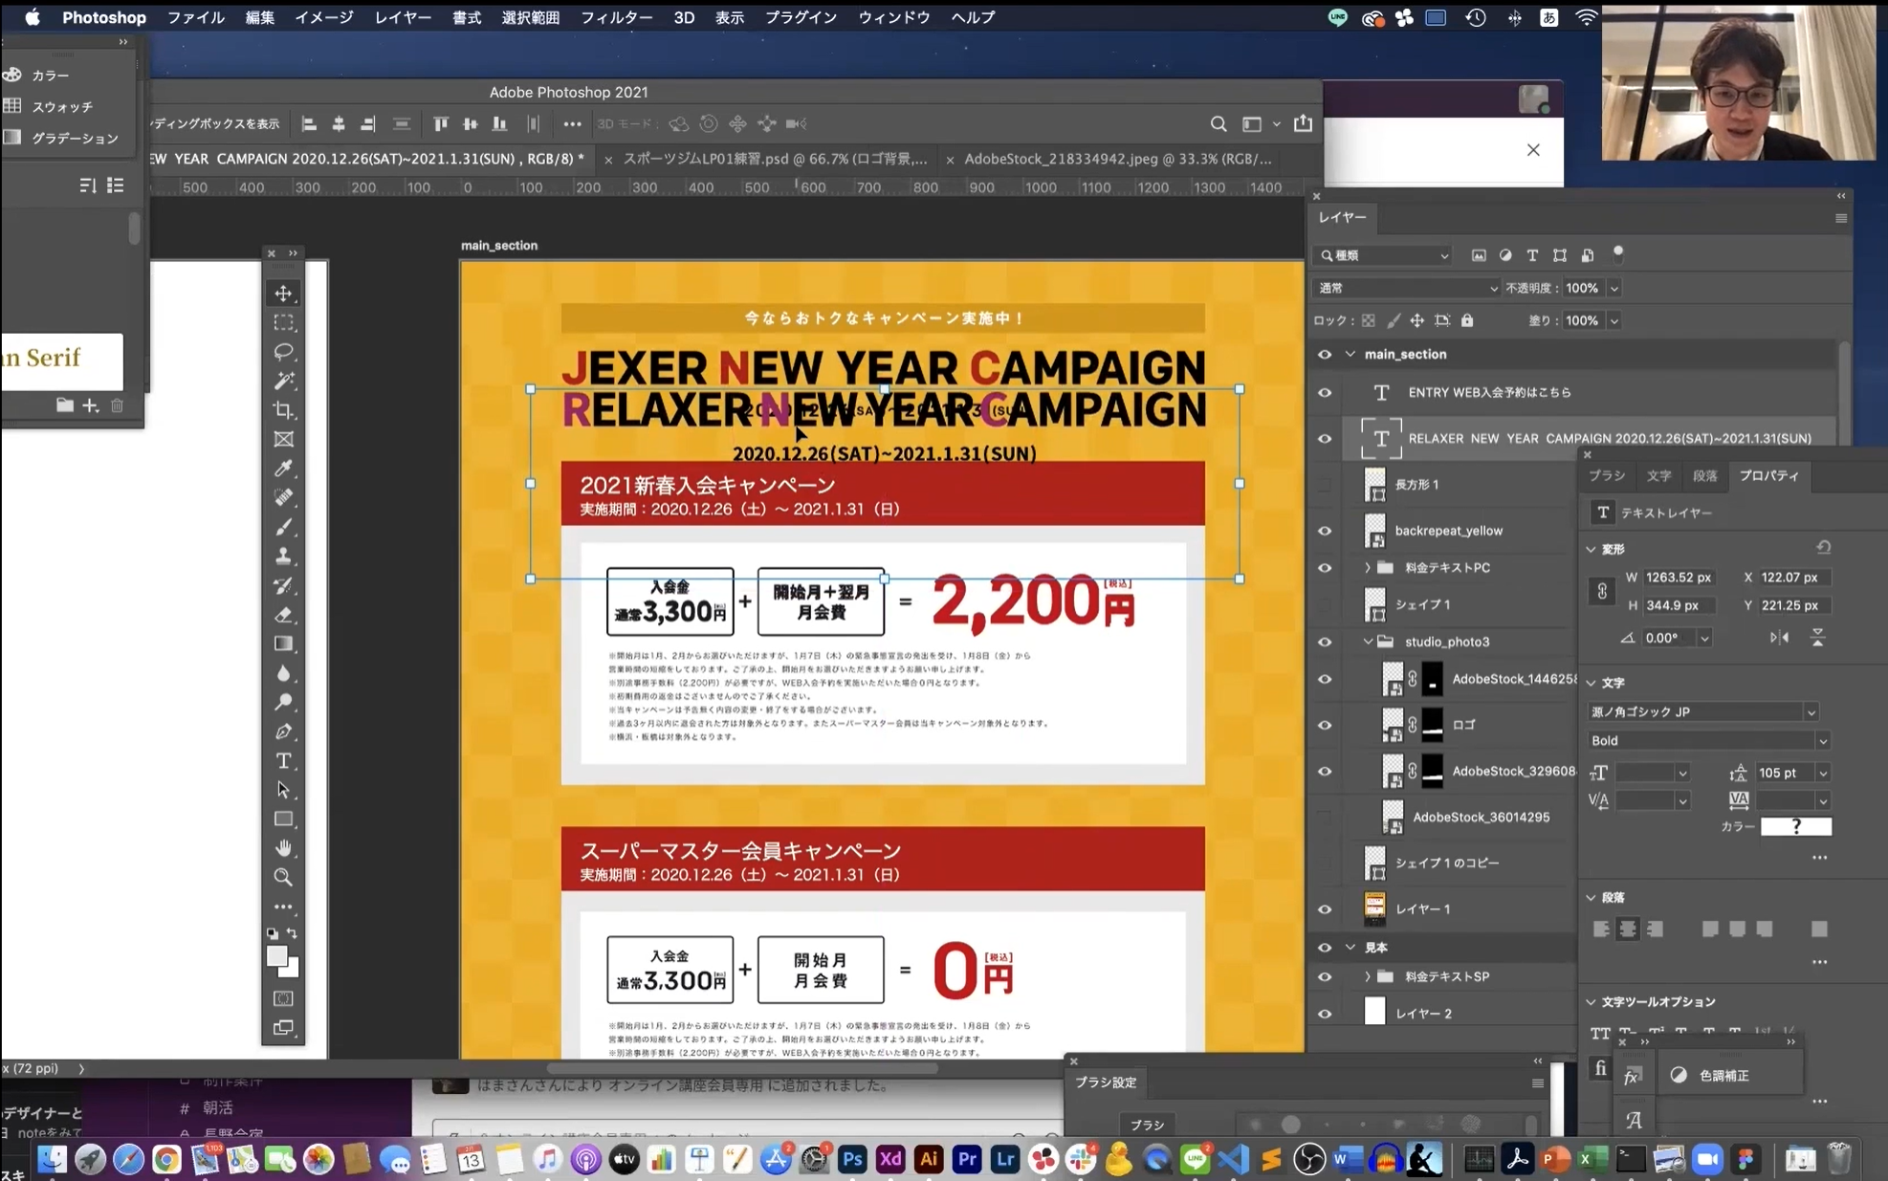Select the Healing Brush tool
Viewport: 1888px width, 1181px height.
click(283, 497)
